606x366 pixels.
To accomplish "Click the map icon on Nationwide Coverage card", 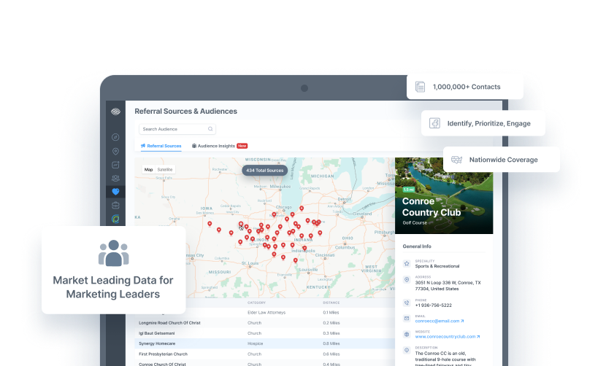I will click(x=457, y=160).
